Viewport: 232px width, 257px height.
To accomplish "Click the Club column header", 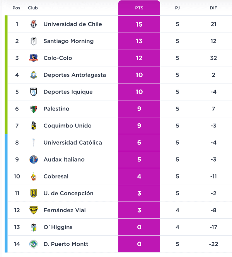I will click(33, 8).
